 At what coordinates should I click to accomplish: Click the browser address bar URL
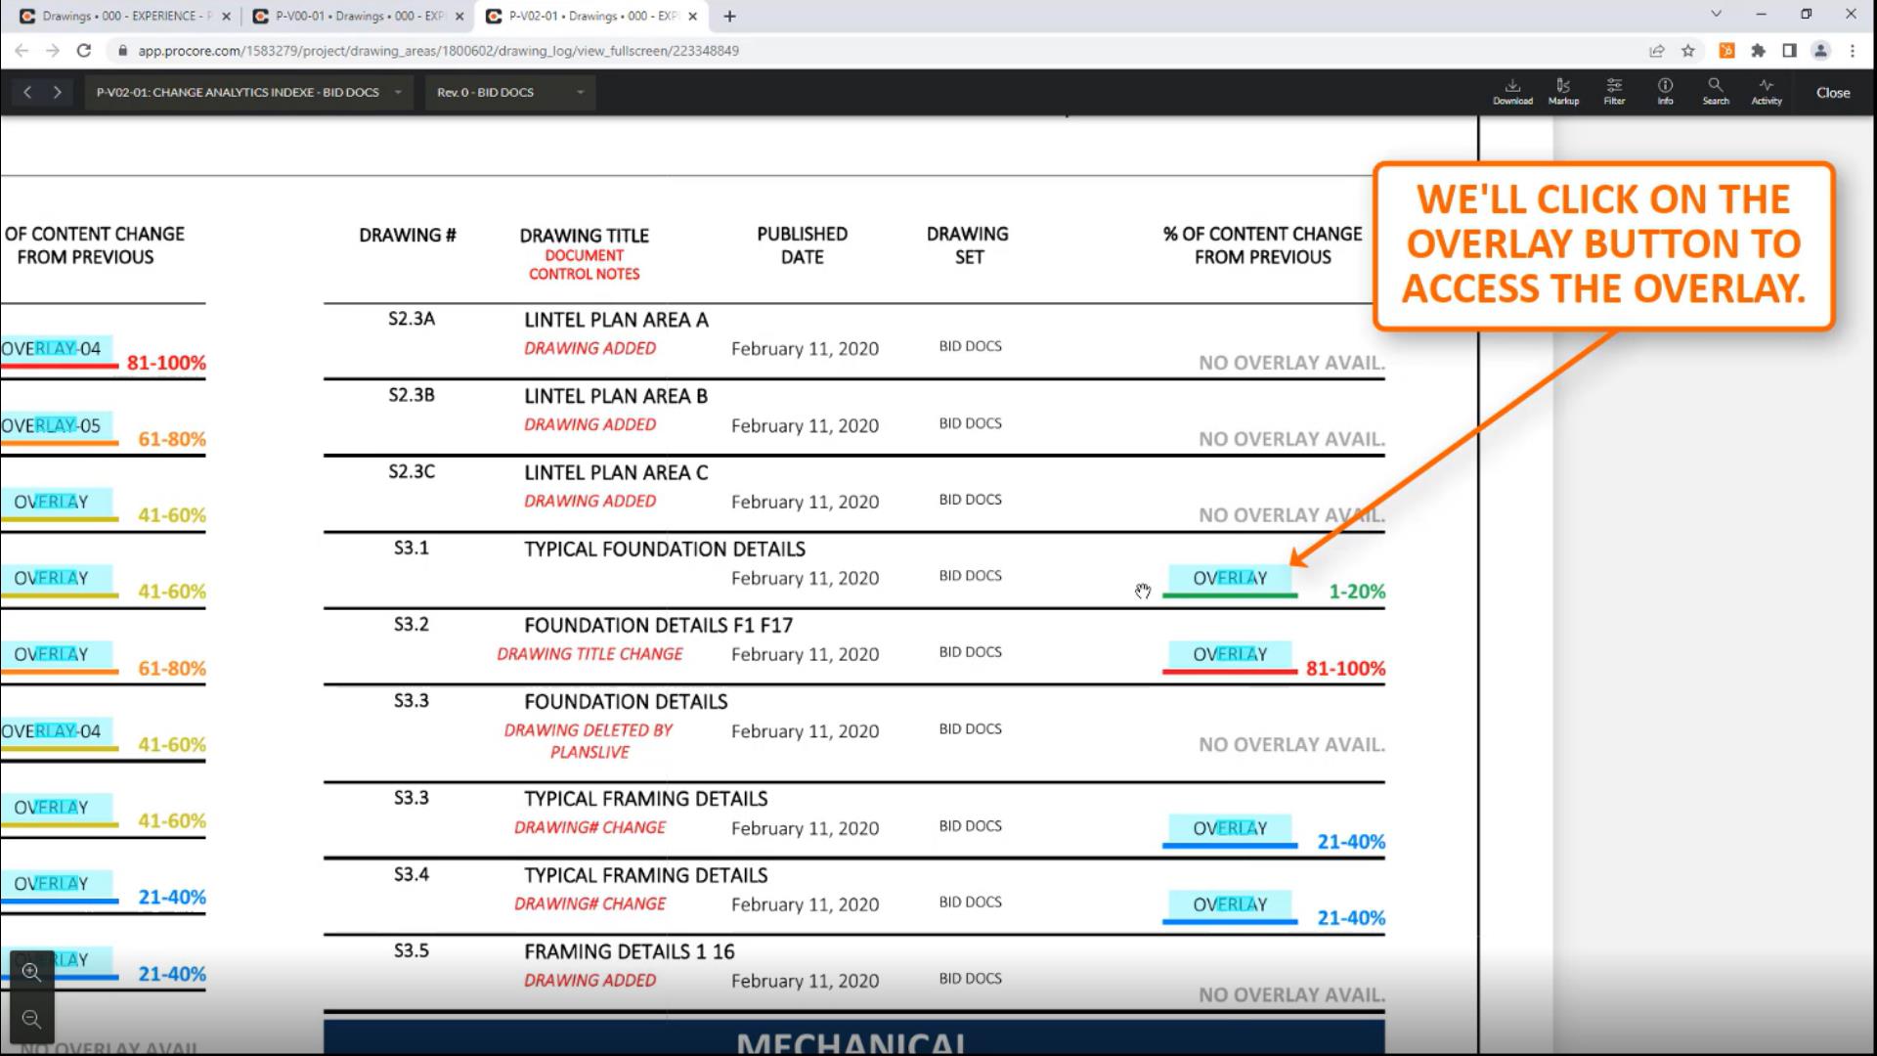click(x=438, y=51)
